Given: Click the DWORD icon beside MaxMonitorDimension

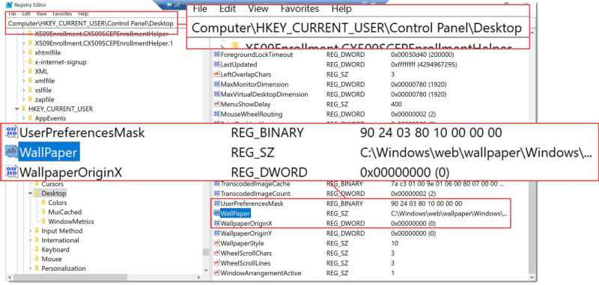Looking at the screenshot, I should point(217,85).
